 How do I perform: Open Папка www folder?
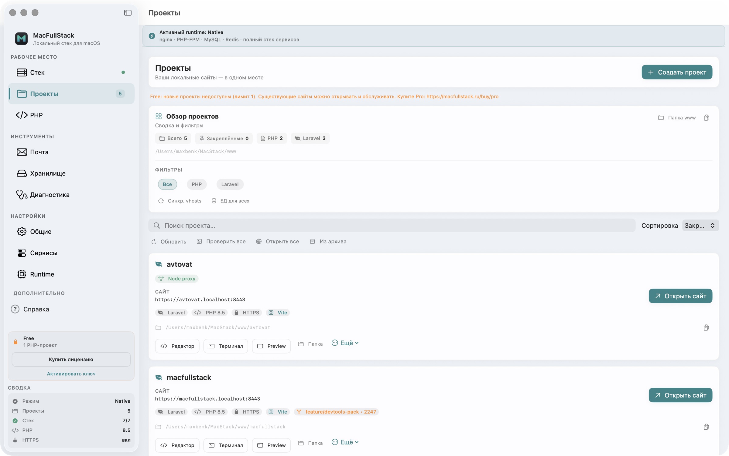coord(677,118)
